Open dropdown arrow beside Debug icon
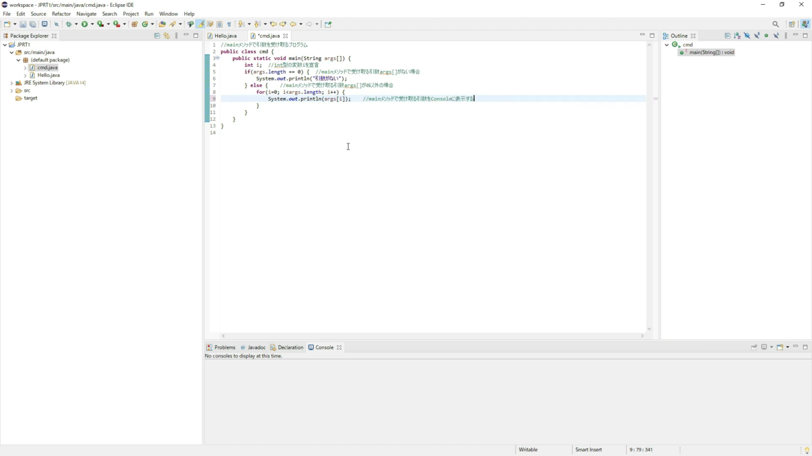Viewport: 812px width, 456px height. (x=76, y=24)
